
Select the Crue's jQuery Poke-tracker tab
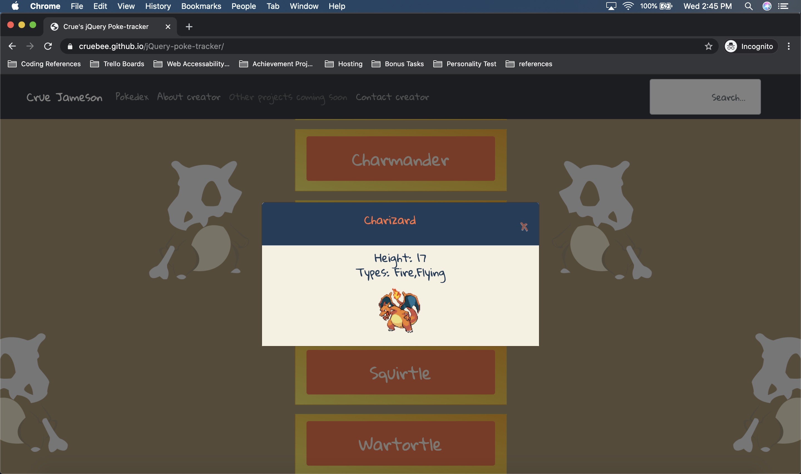click(x=110, y=26)
